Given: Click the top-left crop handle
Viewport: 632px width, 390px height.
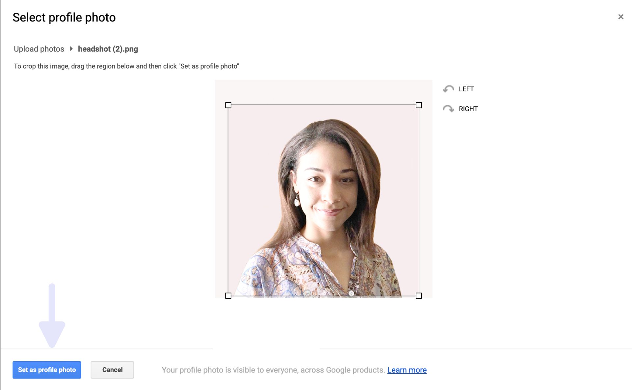Looking at the screenshot, I should click(228, 105).
